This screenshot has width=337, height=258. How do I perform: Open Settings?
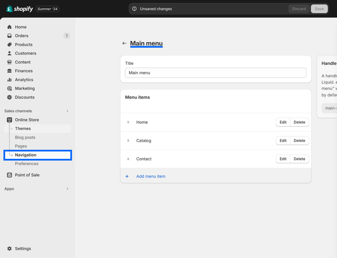point(23,248)
